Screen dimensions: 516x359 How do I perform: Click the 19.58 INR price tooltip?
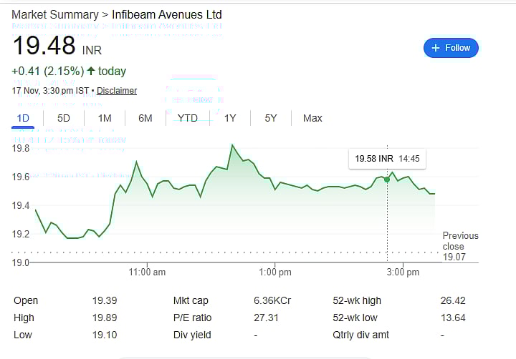point(387,158)
